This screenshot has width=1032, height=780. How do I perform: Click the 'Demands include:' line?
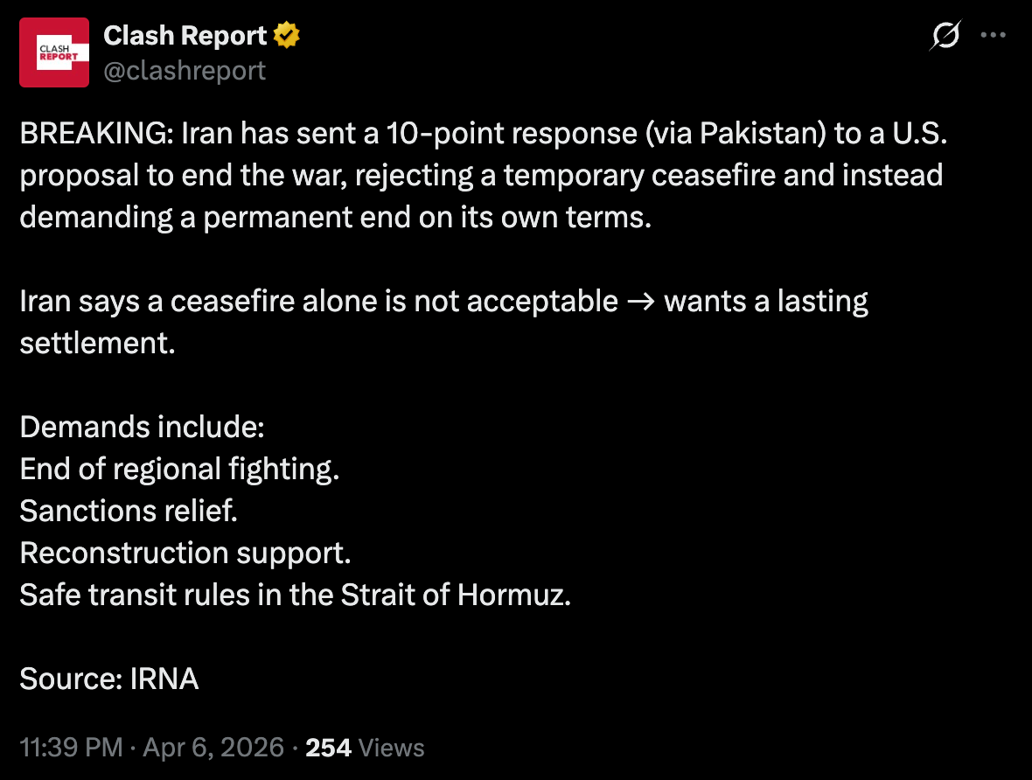click(x=142, y=428)
